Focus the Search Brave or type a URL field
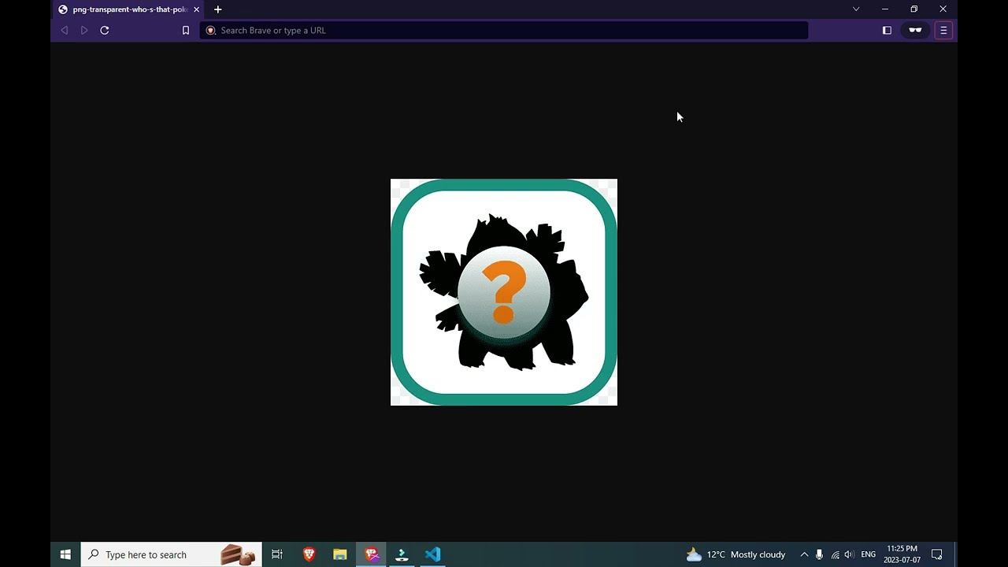The height and width of the screenshot is (567, 1008). (x=504, y=30)
